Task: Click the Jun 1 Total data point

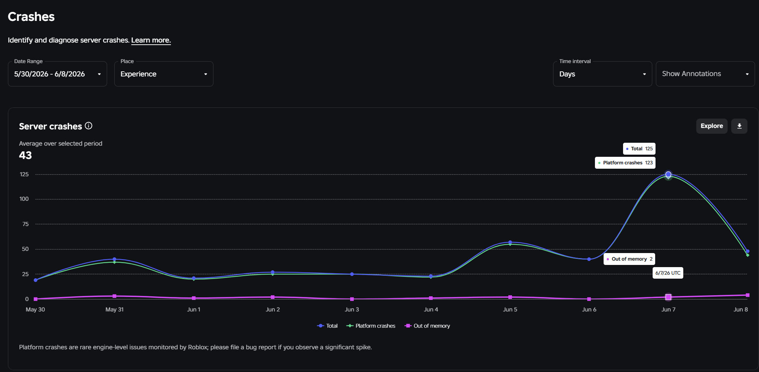Action: [194, 278]
